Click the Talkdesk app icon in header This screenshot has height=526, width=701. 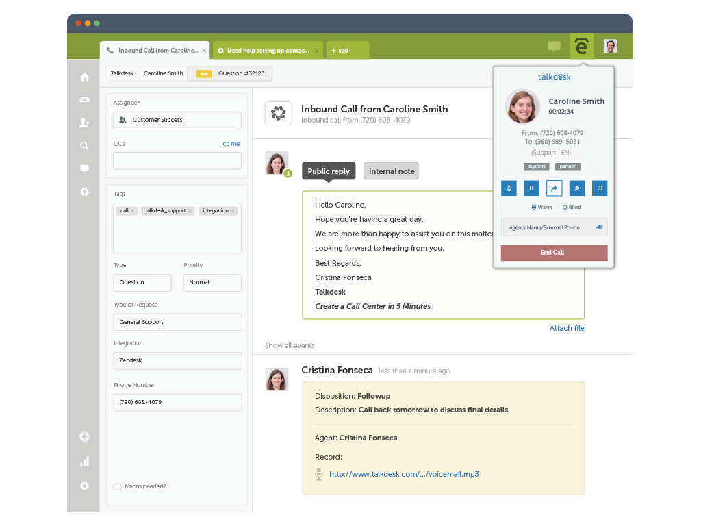pos(581,46)
